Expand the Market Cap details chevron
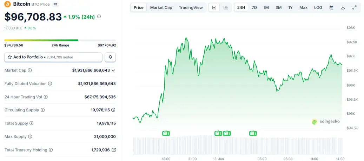Screen dimensions: 364x161 click(113, 70)
